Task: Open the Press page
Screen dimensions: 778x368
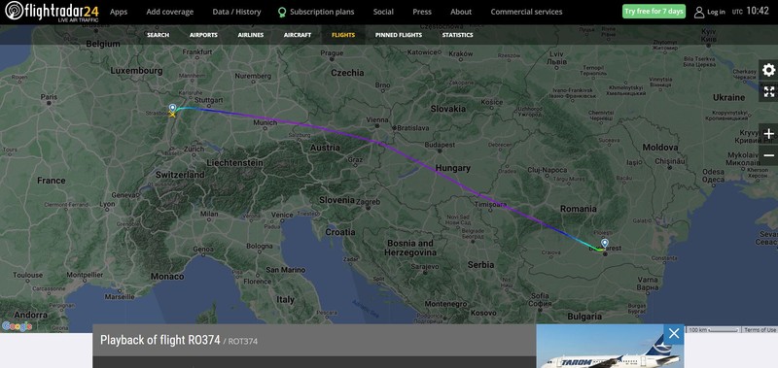Action: pos(422,12)
